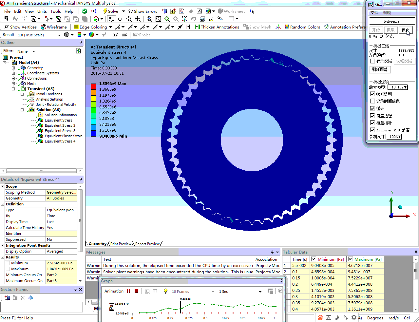Open the Solve dropdown arrow
Screen dimensions: 419x322
(x=124, y=11)
